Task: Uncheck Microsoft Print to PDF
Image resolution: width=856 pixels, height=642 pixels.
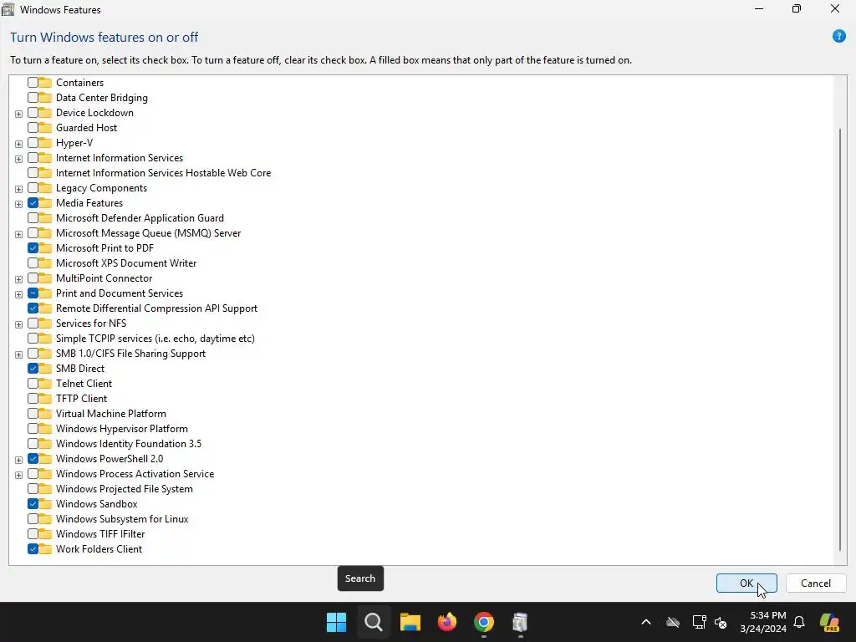Action: 33,247
